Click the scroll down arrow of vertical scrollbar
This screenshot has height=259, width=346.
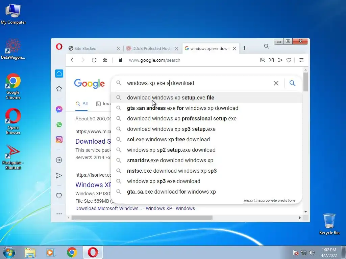click(x=305, y=212)
